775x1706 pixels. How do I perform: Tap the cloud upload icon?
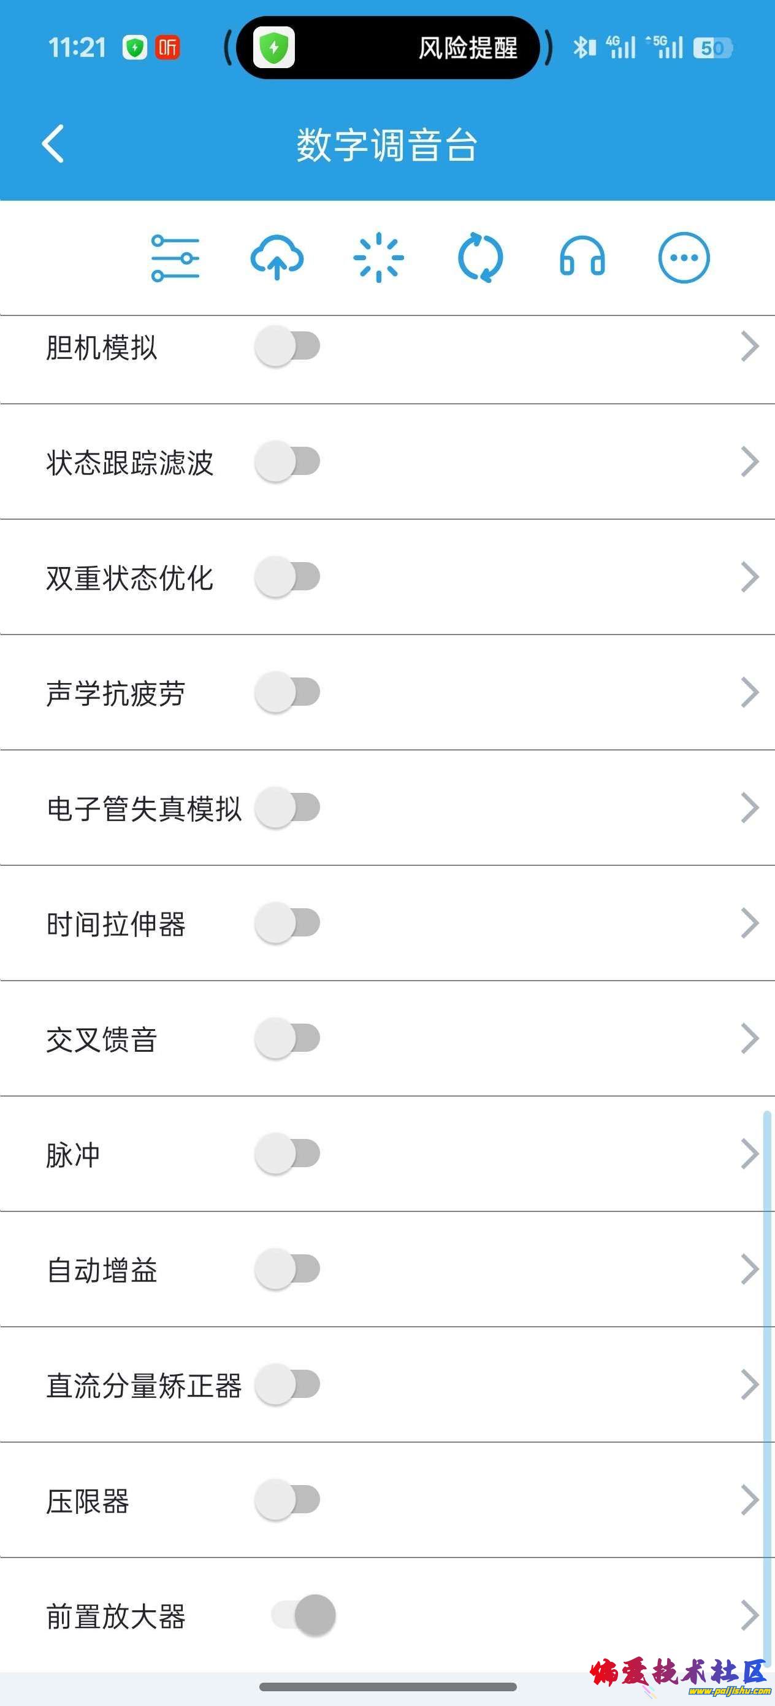coord(277,258)
